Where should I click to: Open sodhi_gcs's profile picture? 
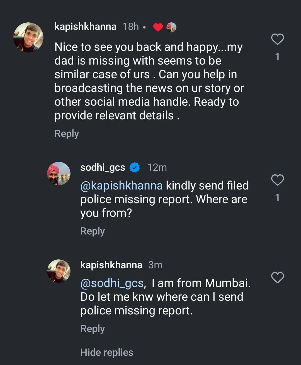59,174
